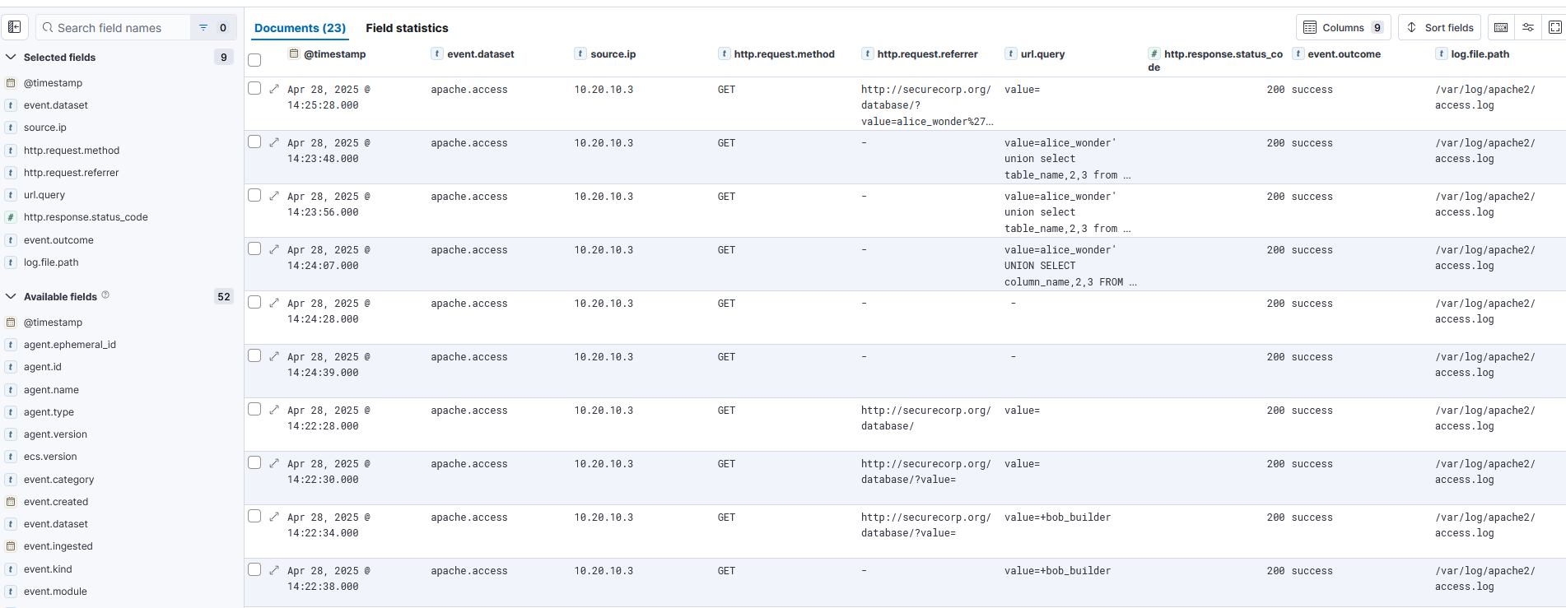Open the Columns selector dropdown
1566x608 pixels.
point(1343,27)
